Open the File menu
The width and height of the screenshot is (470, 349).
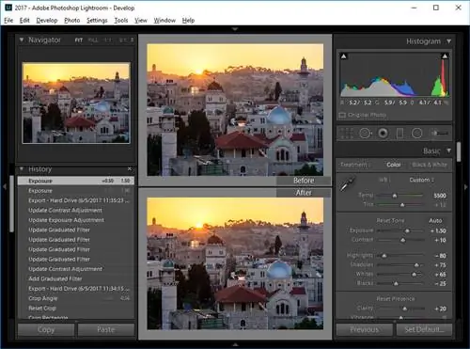pyautogui.click(x=8, y=21)
